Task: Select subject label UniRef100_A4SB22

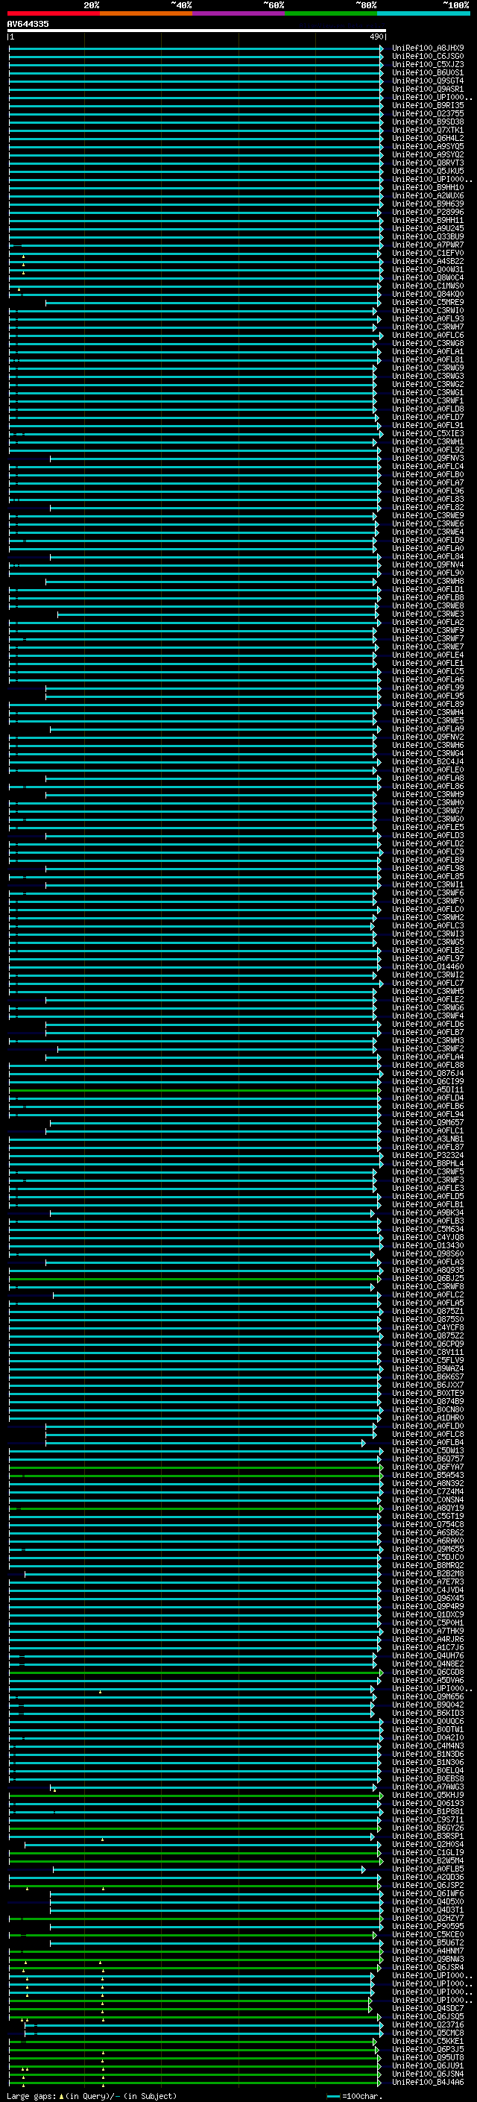Action: 428,261
